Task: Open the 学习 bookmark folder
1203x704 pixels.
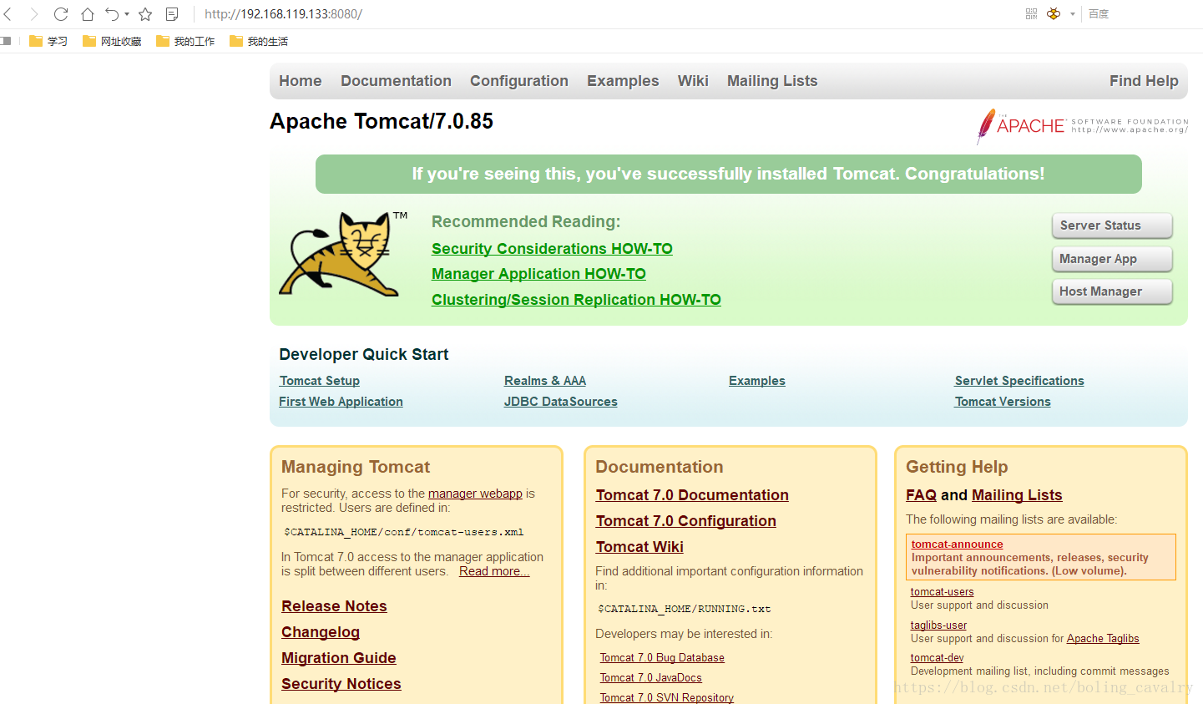Action: click(x=48, y=41)
